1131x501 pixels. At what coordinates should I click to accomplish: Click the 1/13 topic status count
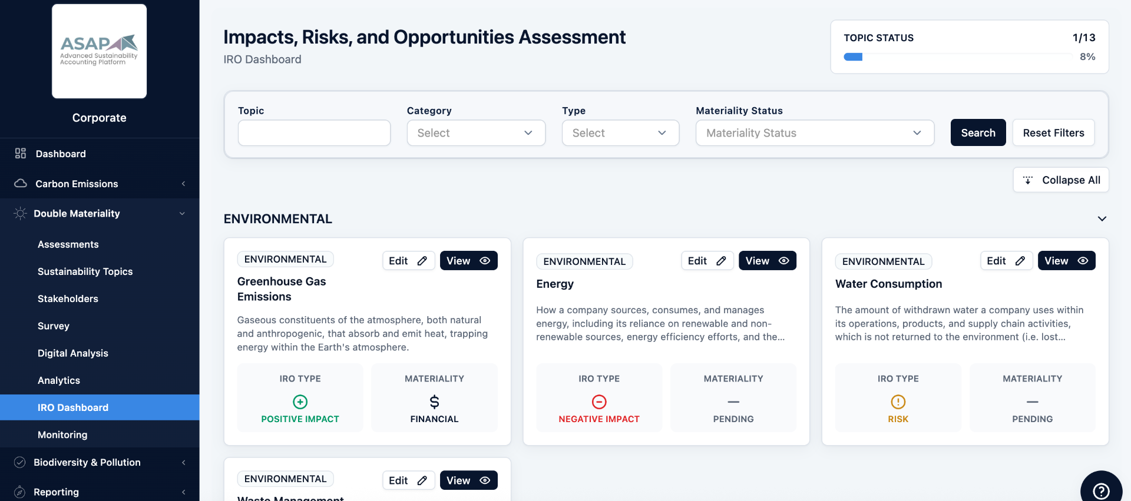coord(1084,38)
